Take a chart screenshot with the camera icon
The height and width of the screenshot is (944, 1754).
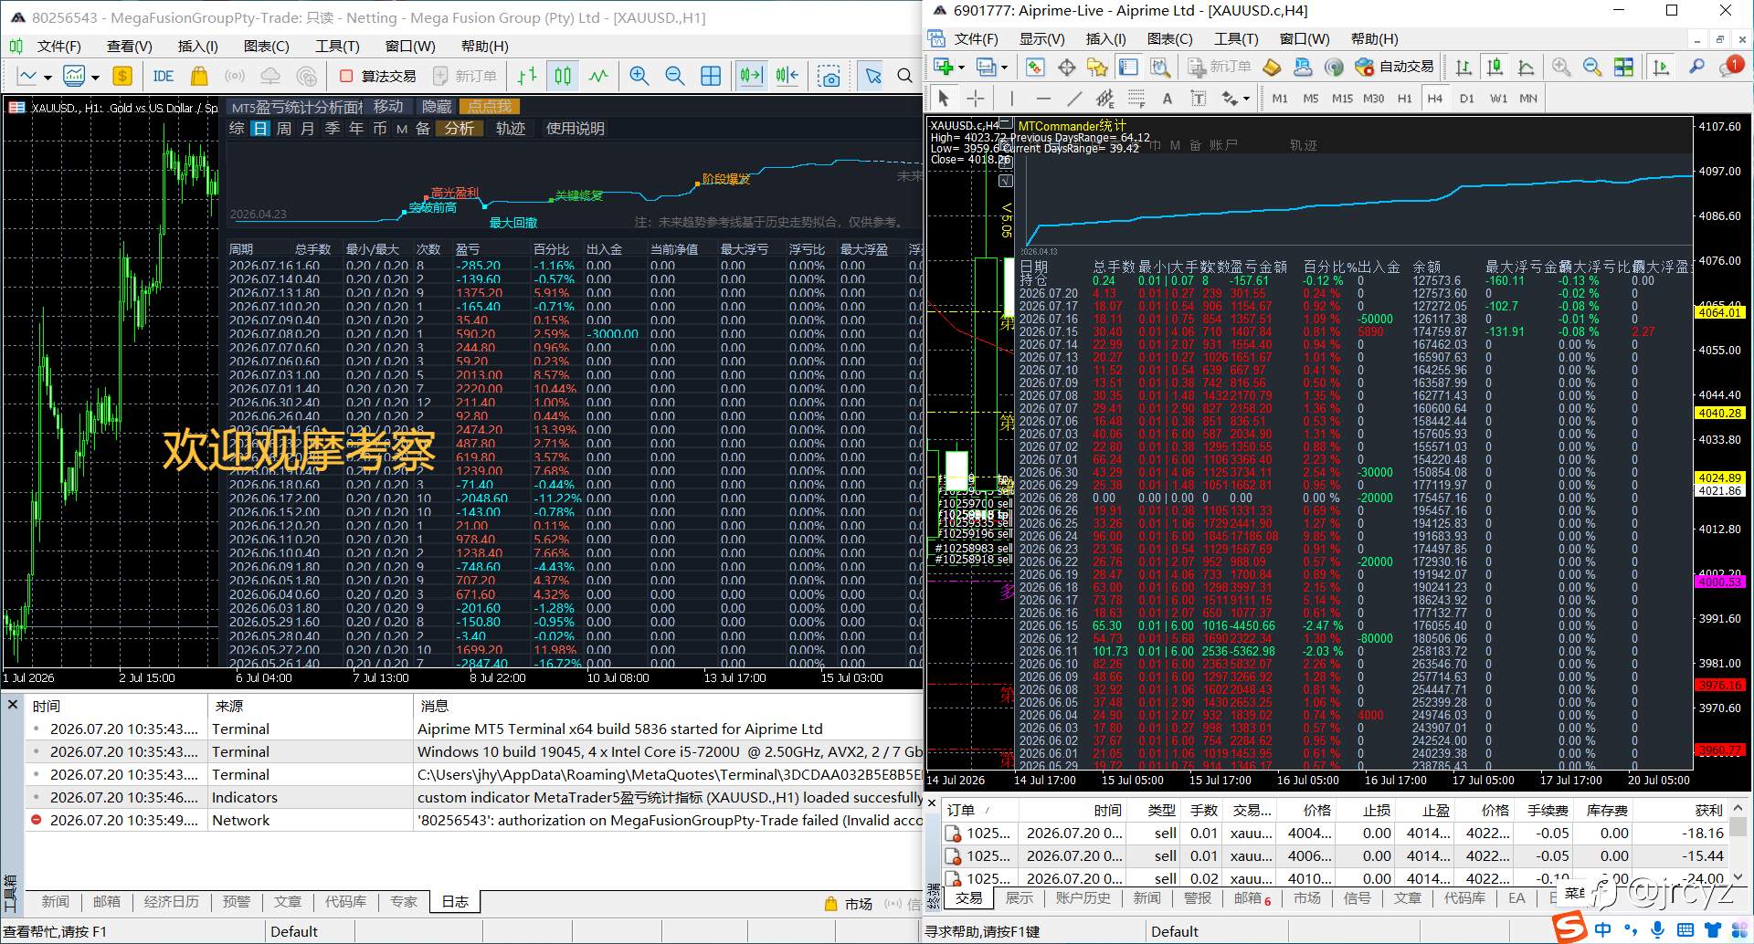pyautogui.click(x=829, y=76)
